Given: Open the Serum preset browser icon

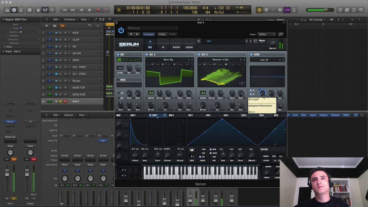Looking at the screenshot, I should 255,41.
